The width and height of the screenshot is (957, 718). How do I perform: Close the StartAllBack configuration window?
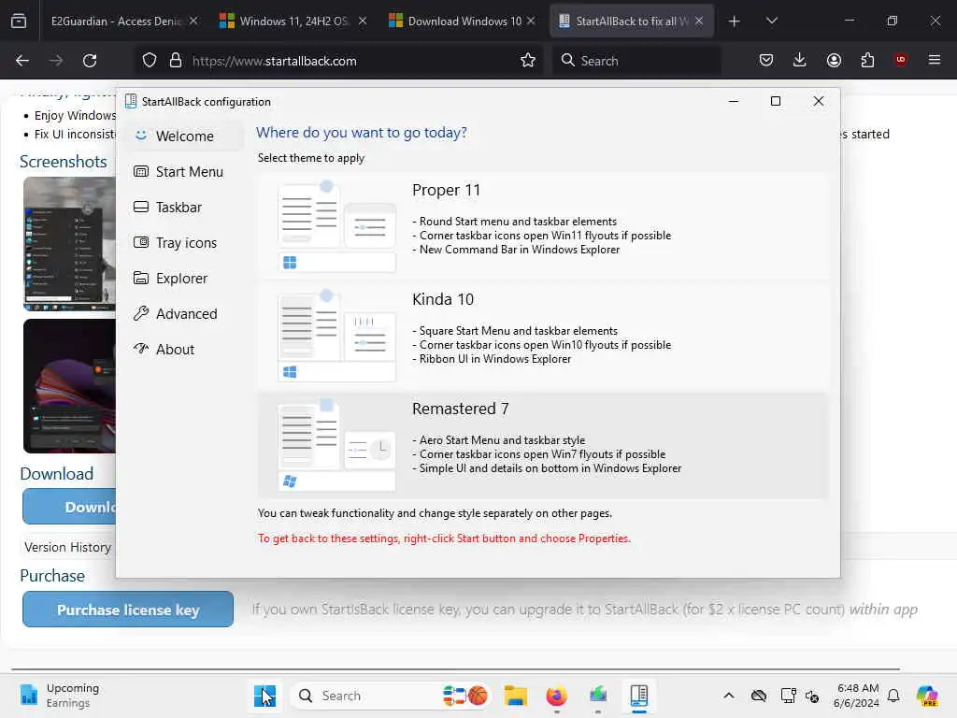[x=819, y=101]
